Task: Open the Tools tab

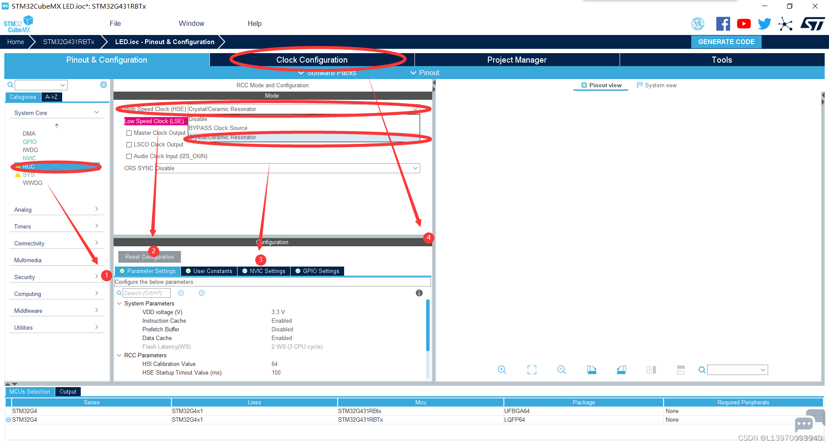Action: click(722, 60)
